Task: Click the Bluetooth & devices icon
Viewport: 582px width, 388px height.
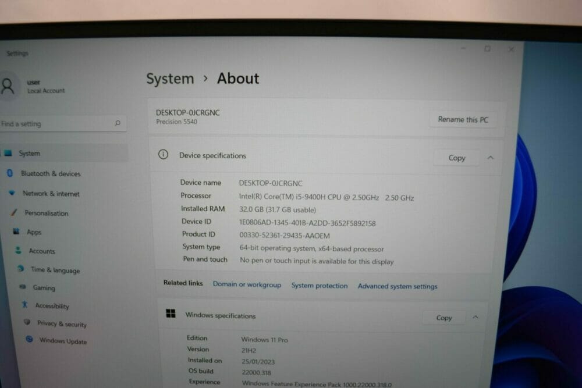Action: (10, 173)
